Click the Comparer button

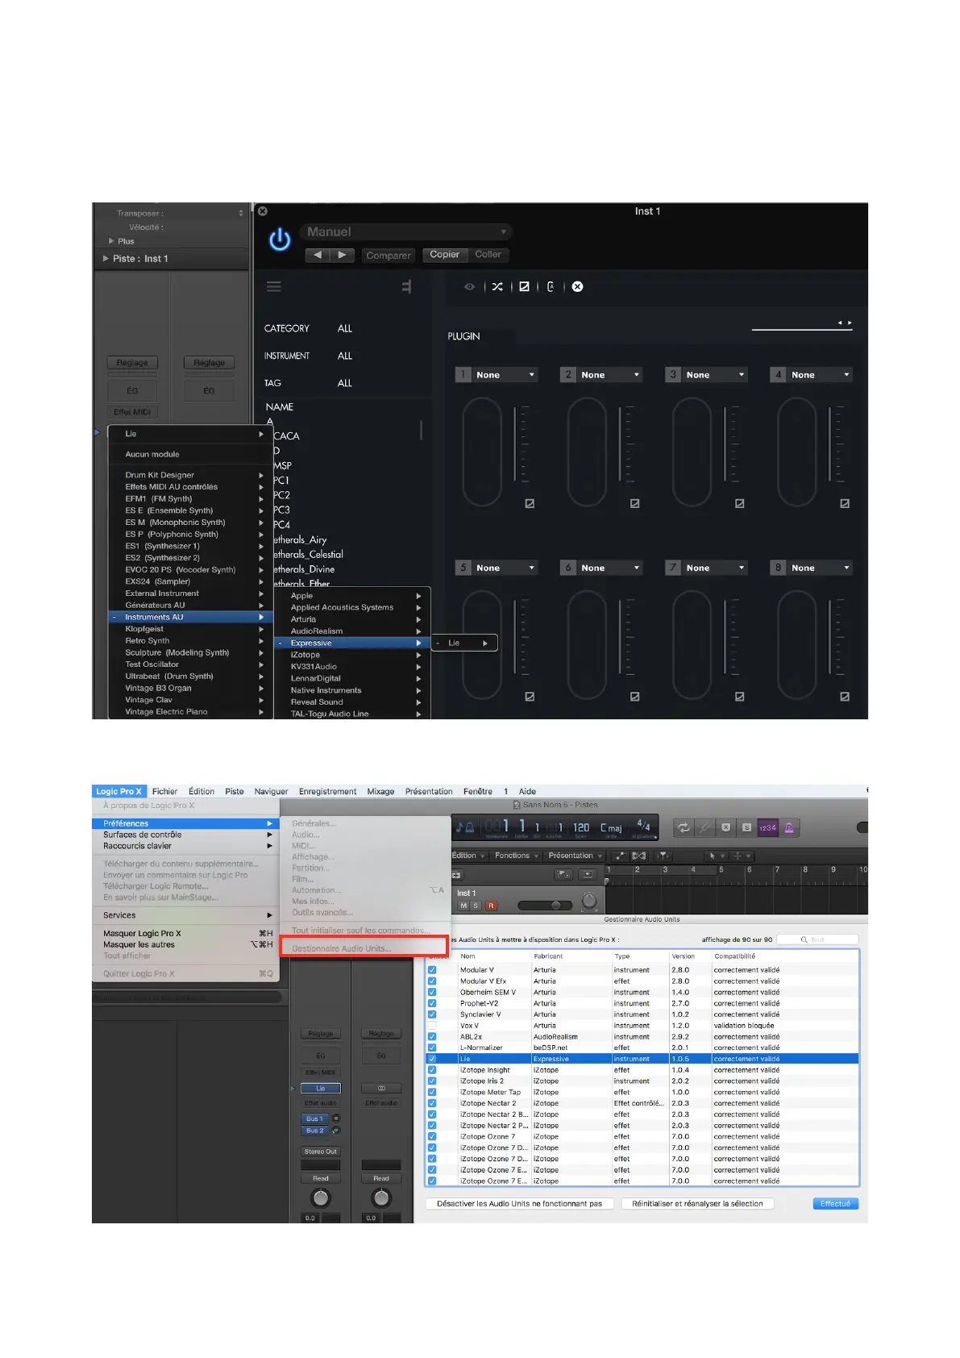point(389,255)
